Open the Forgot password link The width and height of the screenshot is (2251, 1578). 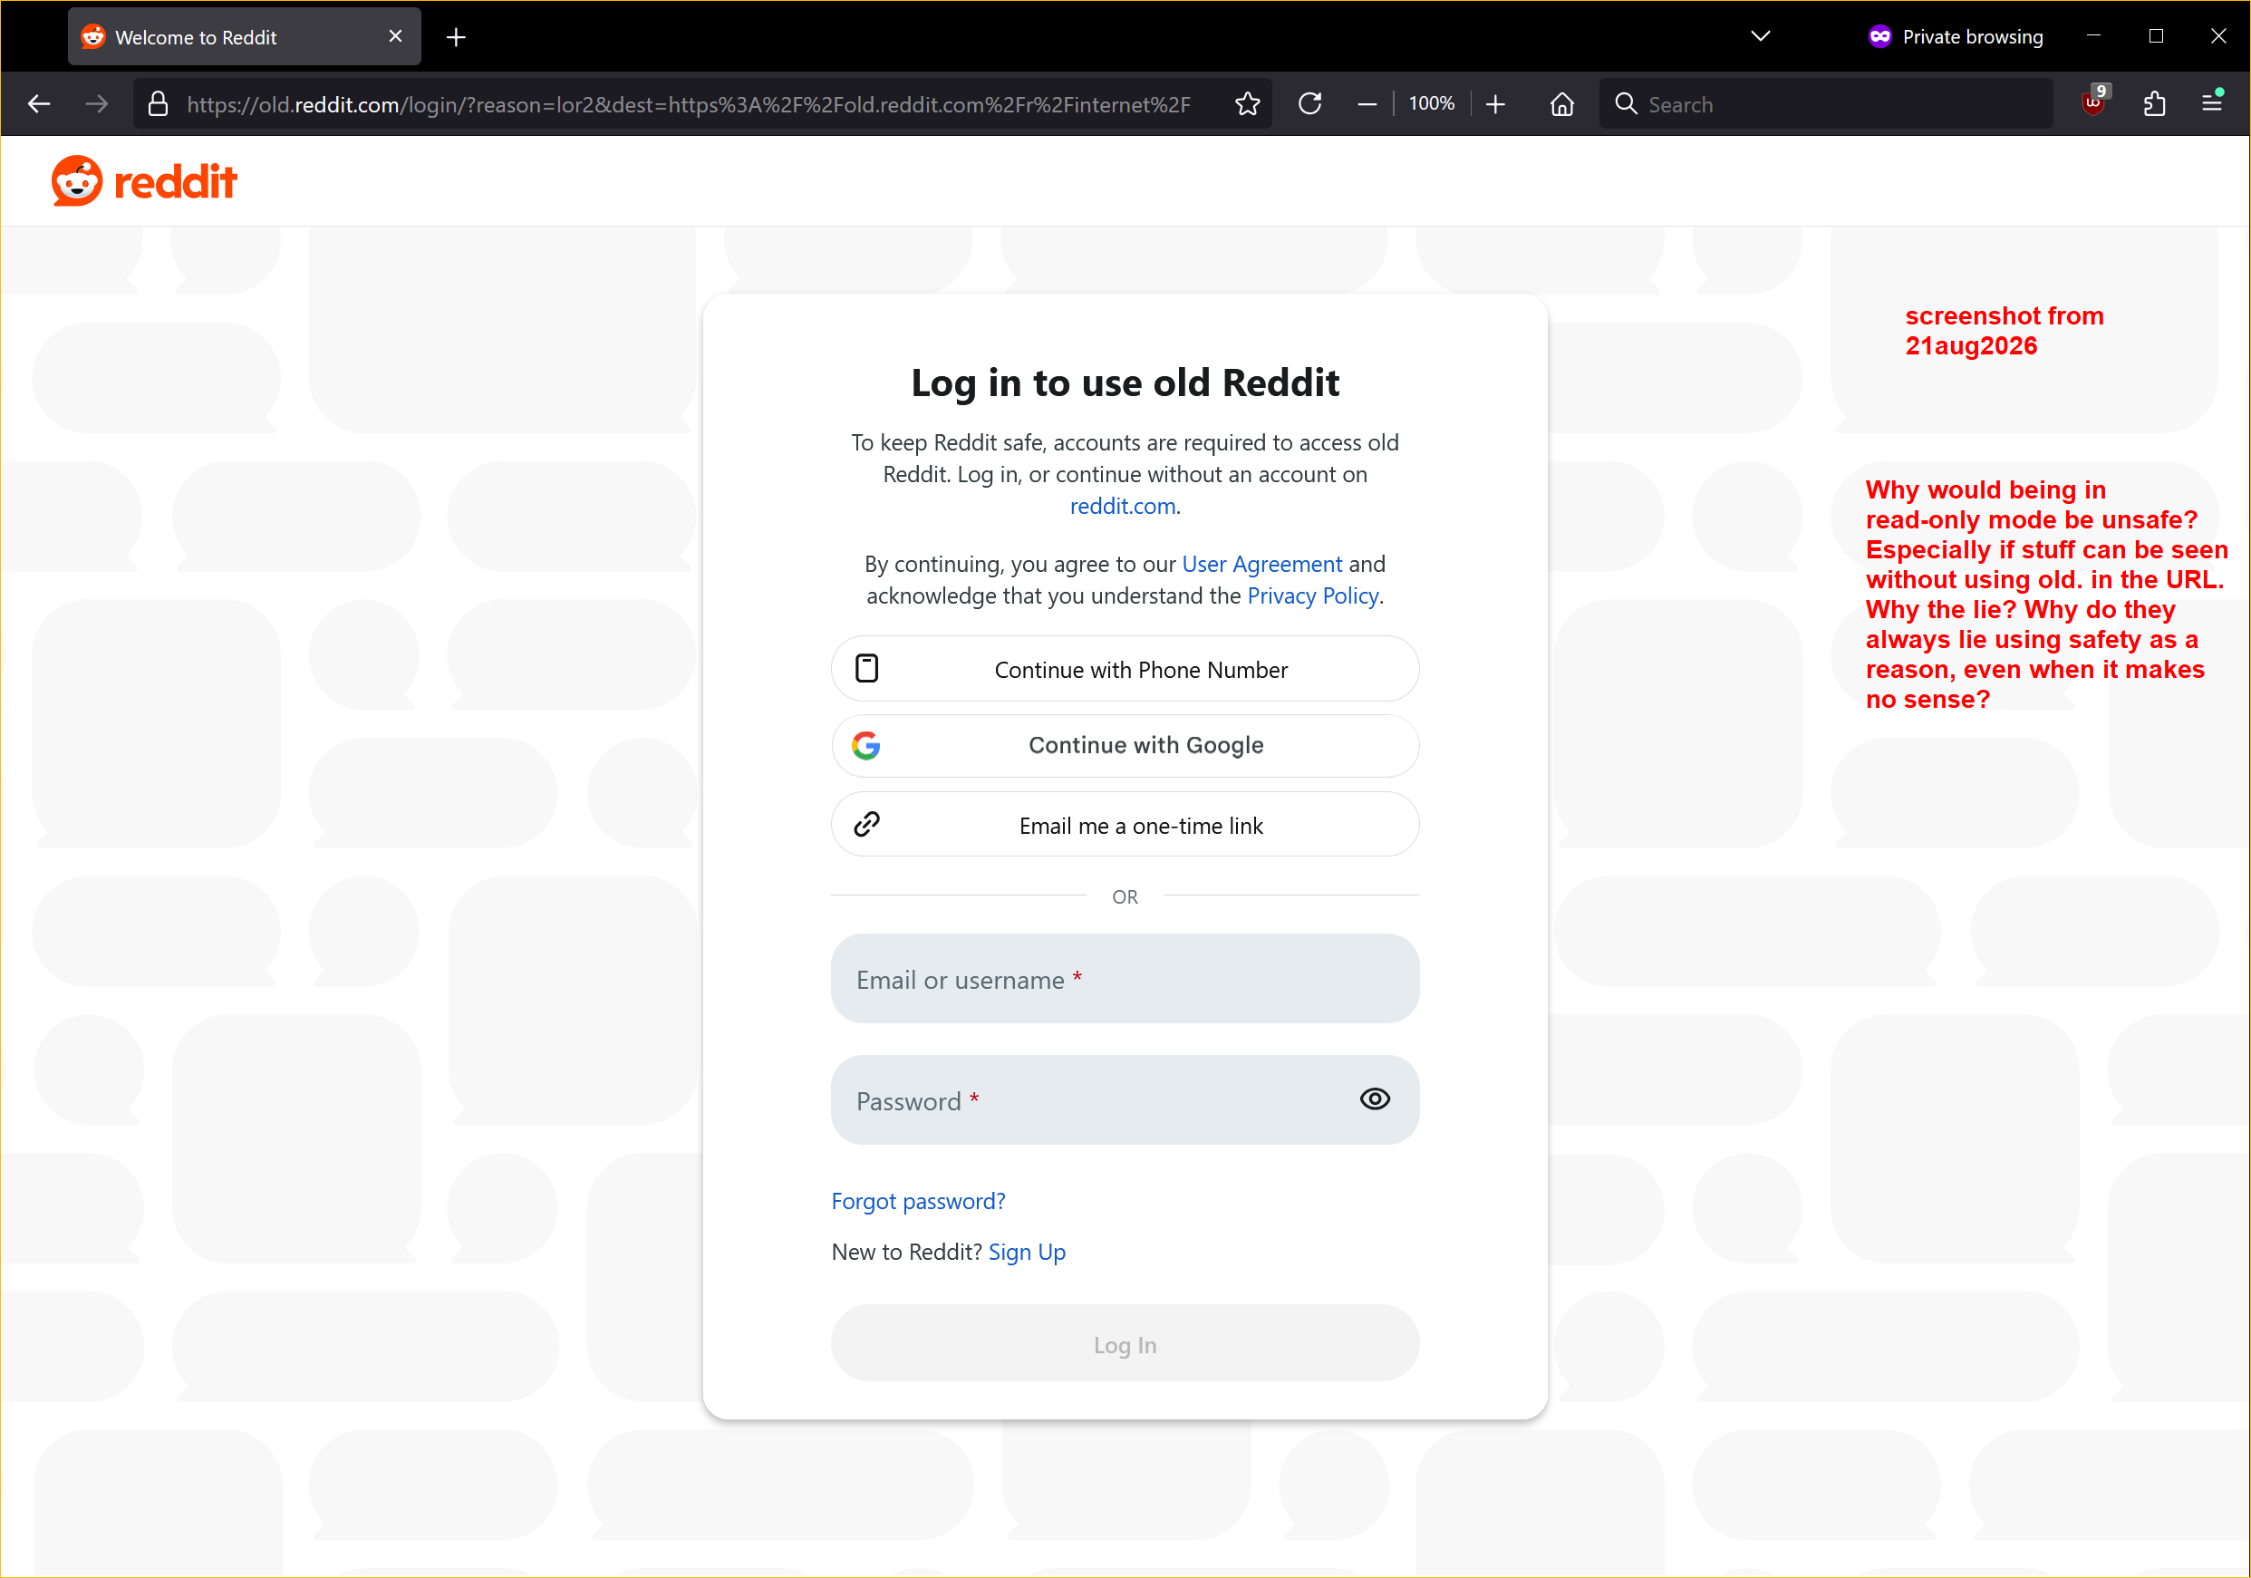(x=918, y=1200)
